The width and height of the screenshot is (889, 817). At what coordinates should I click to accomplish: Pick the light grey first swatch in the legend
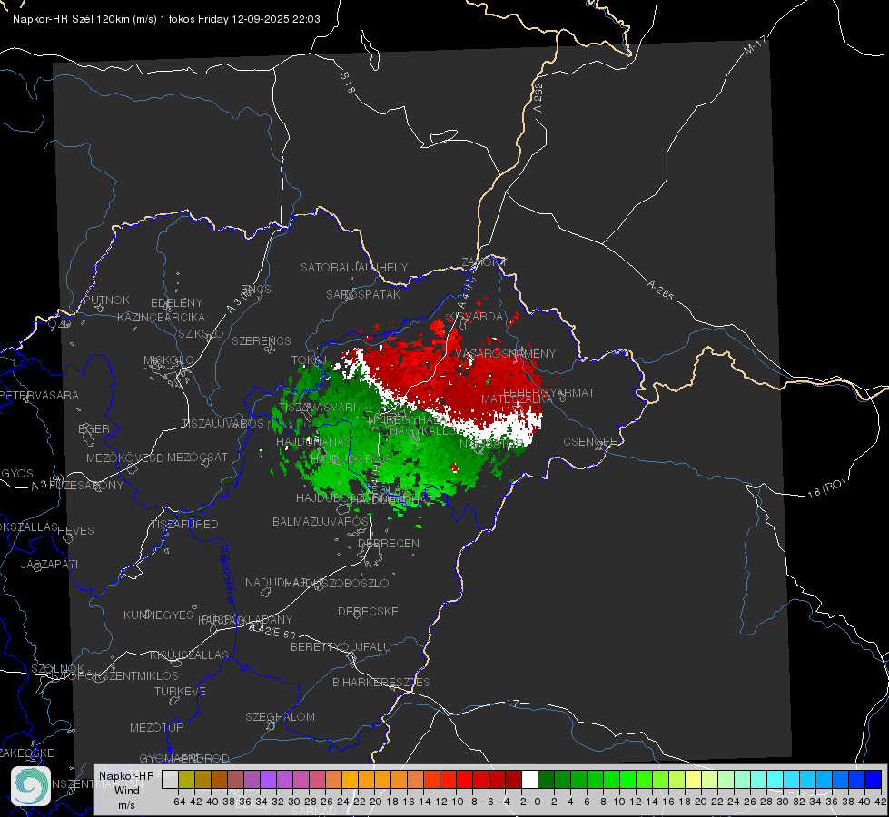point(170,780)
